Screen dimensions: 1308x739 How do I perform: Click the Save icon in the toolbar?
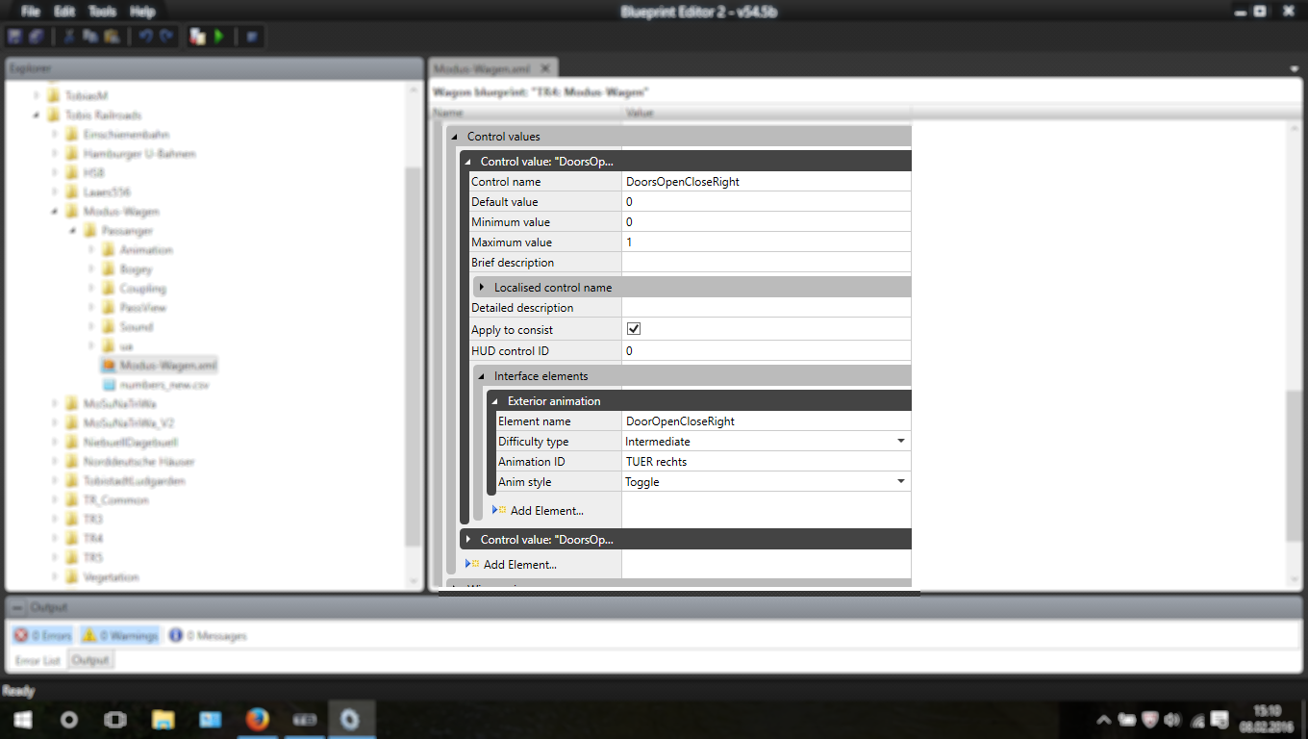pos(15,37)
